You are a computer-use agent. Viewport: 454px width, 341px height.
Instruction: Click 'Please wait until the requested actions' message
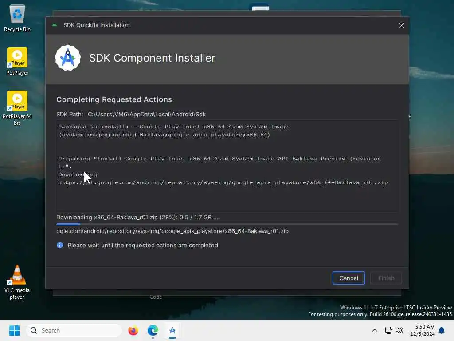coord(144,245)
